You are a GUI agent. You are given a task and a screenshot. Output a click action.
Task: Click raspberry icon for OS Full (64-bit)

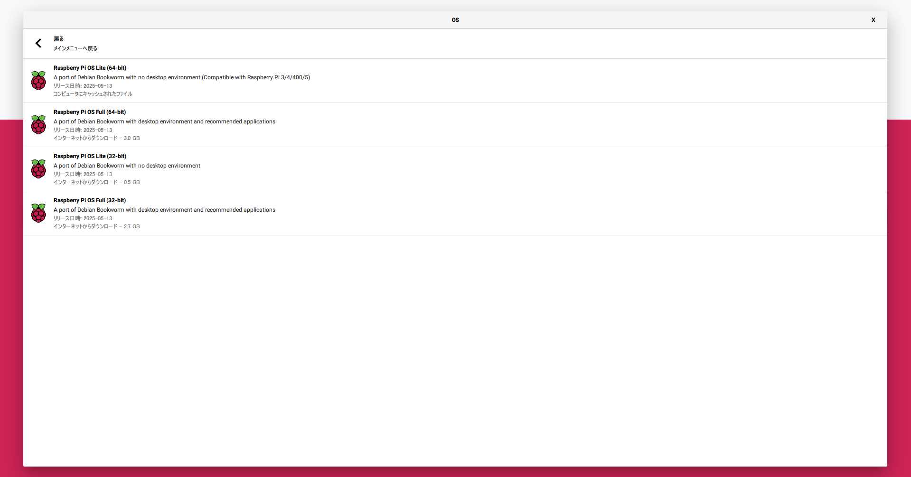38,125
